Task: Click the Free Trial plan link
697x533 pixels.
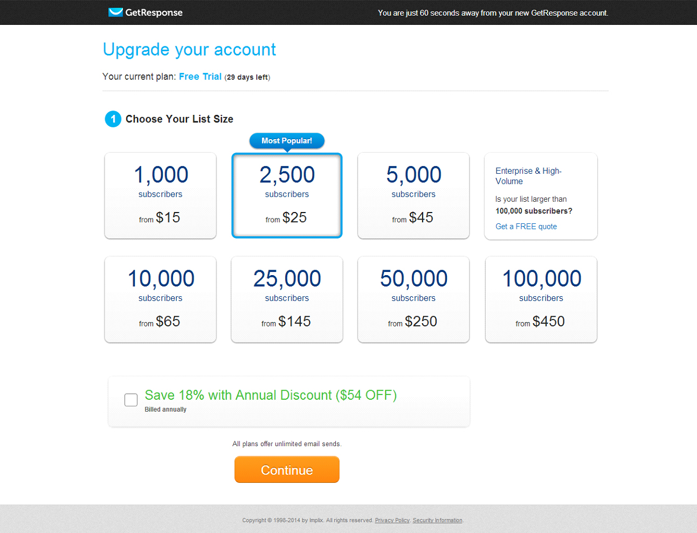Action: (200, 77)
